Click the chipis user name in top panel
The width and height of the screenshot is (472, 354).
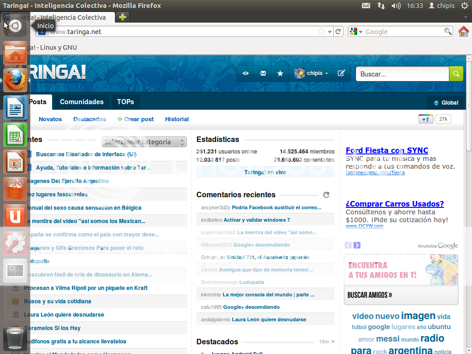tap(442, 6)
